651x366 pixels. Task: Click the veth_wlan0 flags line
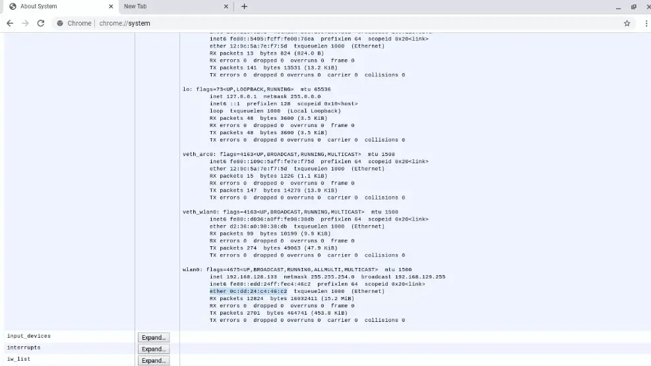[x=290, y=212]
